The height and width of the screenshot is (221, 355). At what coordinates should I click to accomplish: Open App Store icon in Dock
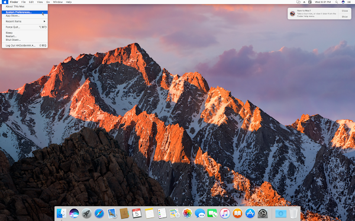click(x=250, y=213)
